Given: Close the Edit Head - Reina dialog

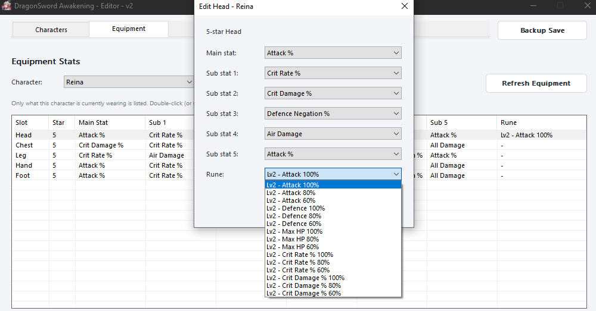Looking at the screenshot, I should (405, 6).
